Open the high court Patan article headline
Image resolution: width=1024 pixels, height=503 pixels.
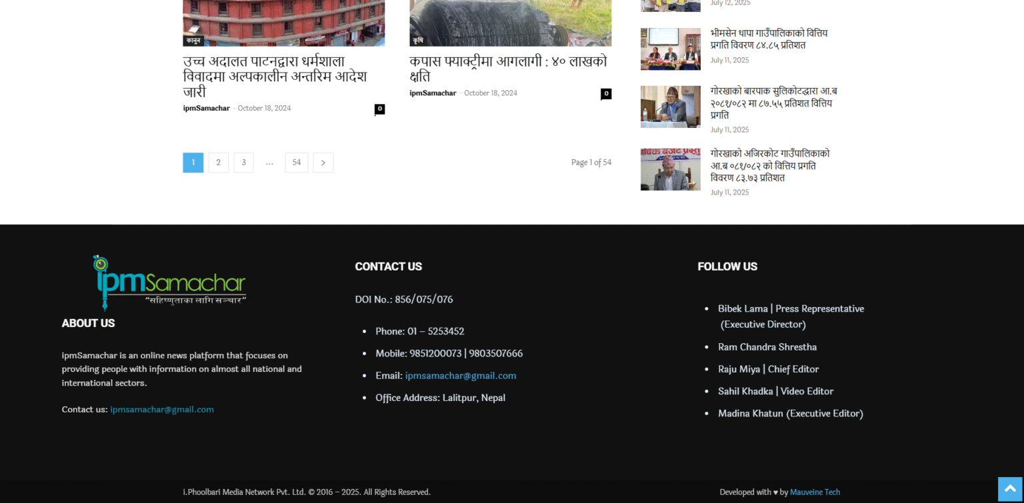click(x=275, y=77)
